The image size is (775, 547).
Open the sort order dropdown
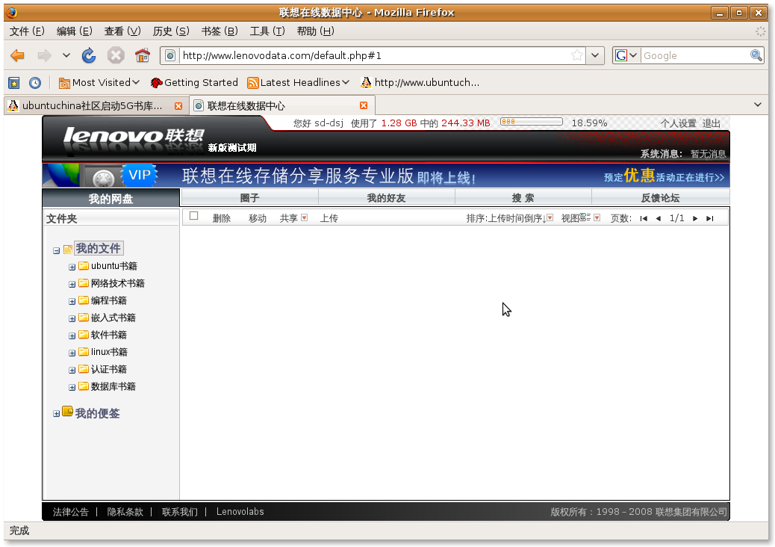point(550,217)
